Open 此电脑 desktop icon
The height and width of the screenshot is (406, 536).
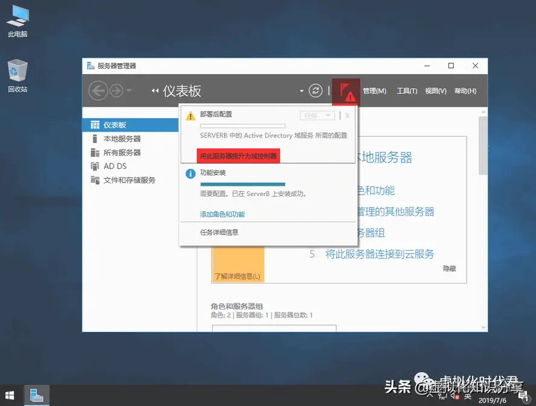click(x=17, y=18)
